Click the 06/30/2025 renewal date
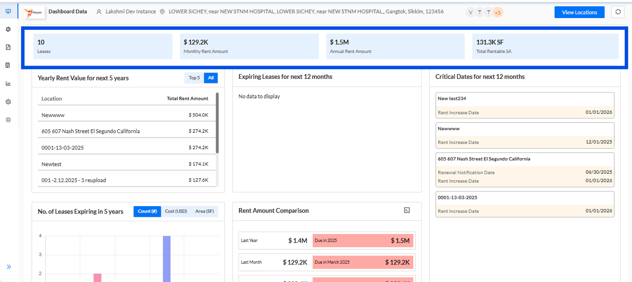 click(x=599, y=172)
